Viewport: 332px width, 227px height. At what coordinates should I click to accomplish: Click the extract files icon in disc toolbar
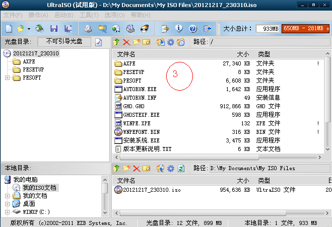pos(161,42)
